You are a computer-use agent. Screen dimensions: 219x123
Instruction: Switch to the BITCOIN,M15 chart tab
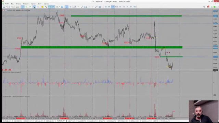tap(112, 121)
